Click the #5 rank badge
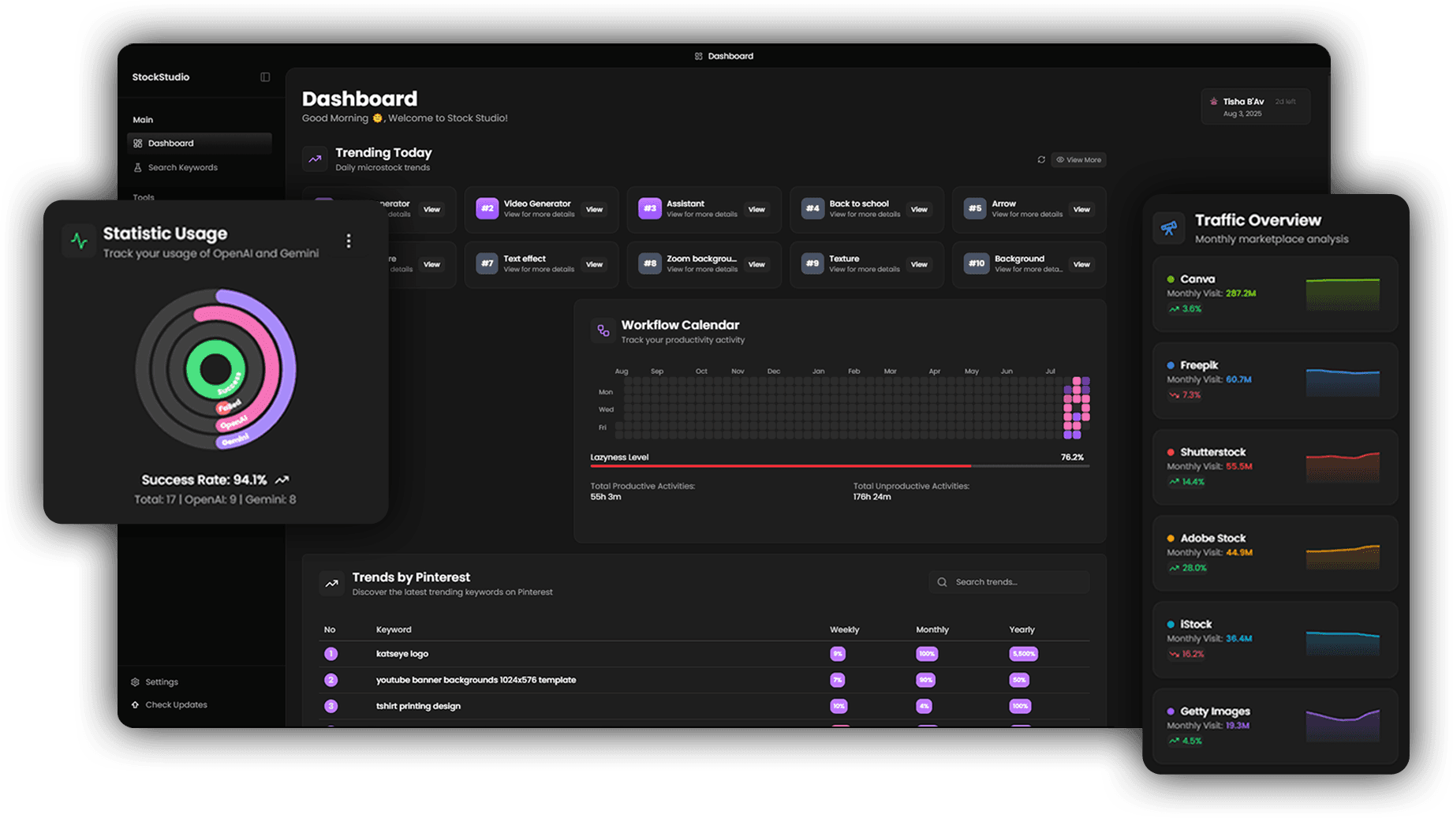 [x=975, y=209]
